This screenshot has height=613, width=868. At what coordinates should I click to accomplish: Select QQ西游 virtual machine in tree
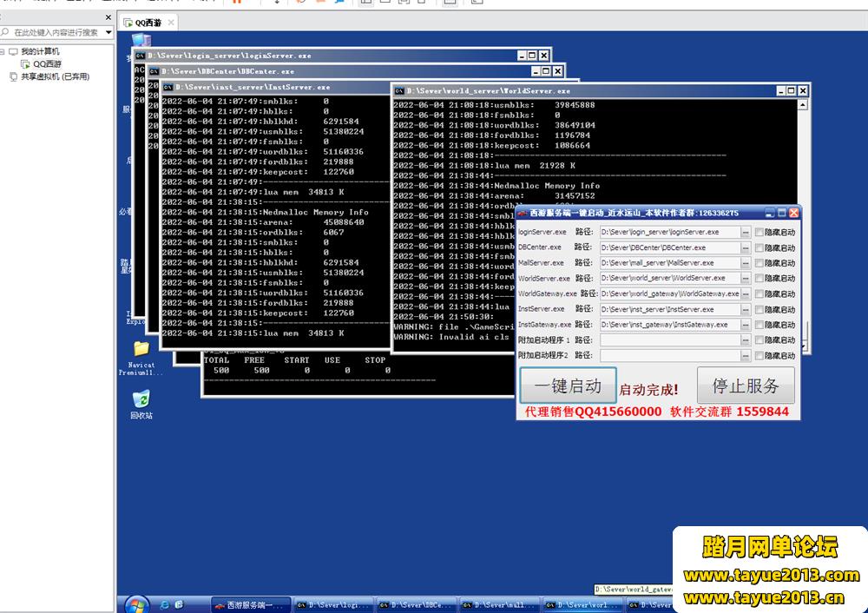(x=47, y=64)
